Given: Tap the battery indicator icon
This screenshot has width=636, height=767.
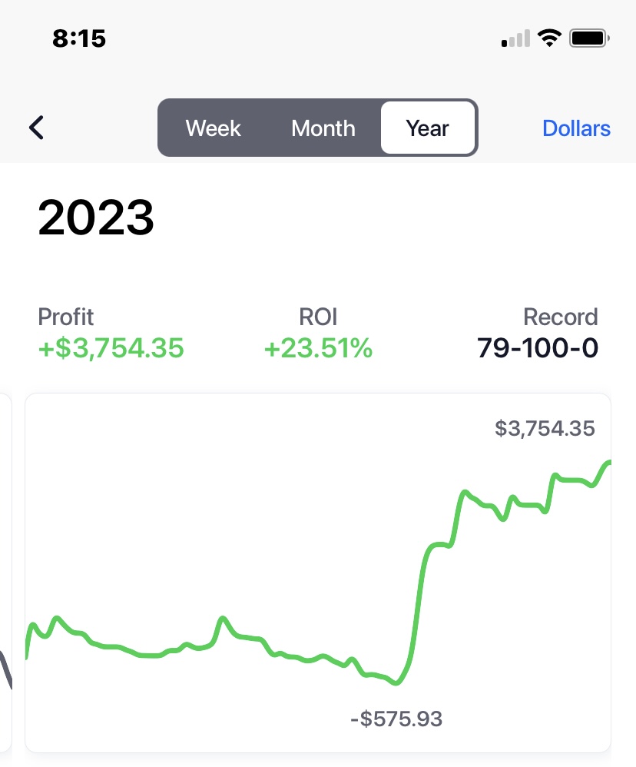Looking at the screenshot, I should (589, 38).
